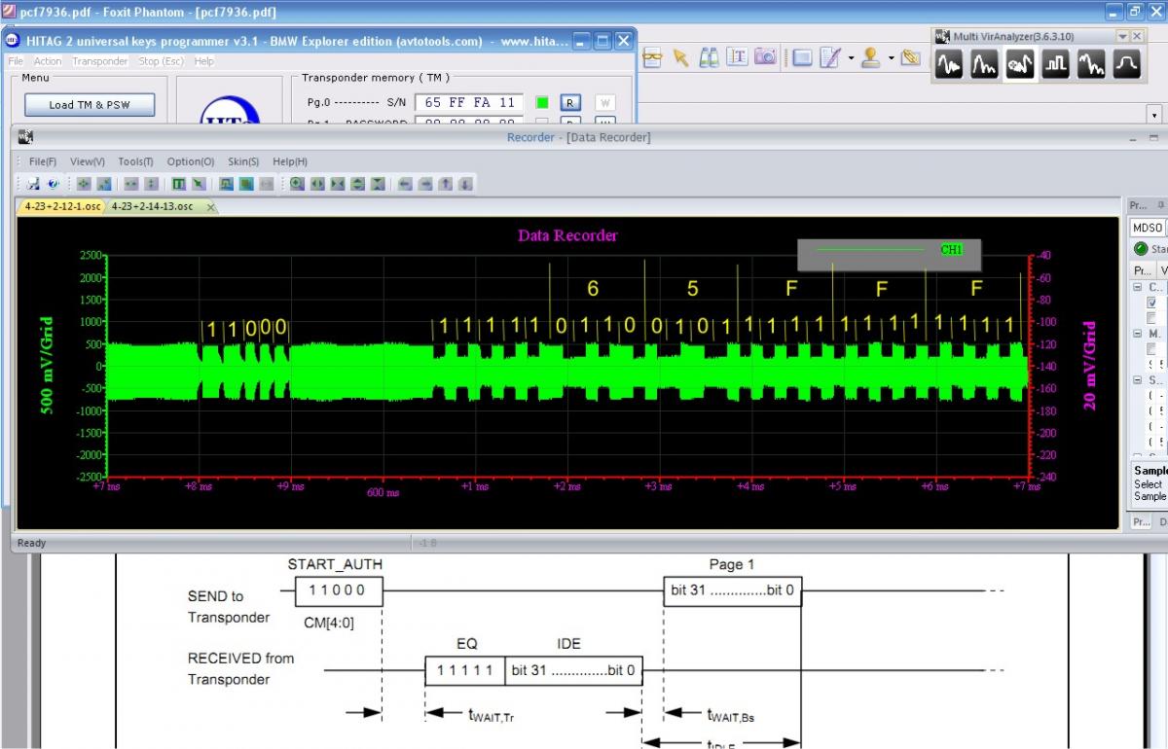Click the stamp tool icon
Screen dimensions: 1168x749
pyautogui.click(x=870, y=57)
